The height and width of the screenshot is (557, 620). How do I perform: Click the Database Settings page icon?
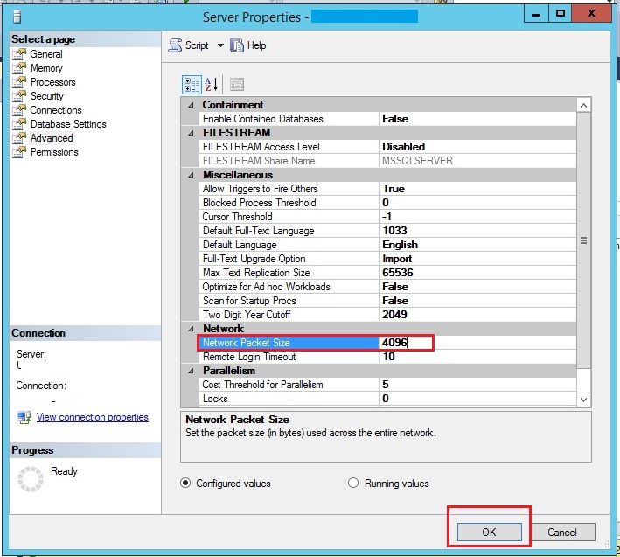point(19,124)
